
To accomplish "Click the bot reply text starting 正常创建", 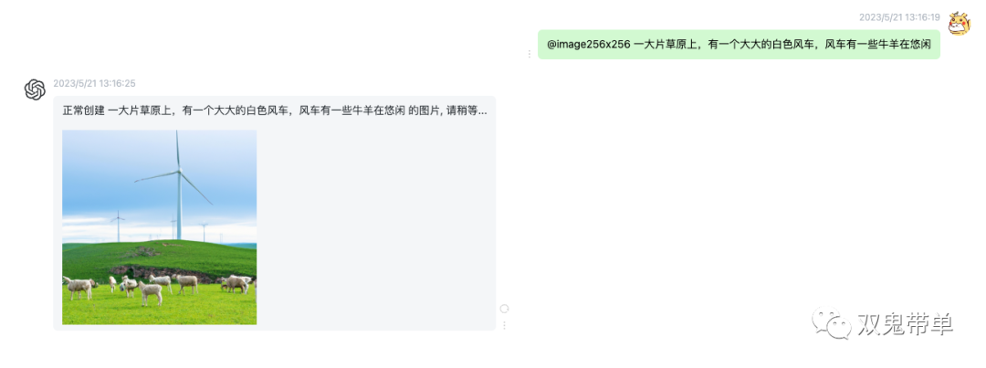I will [274, 110].
